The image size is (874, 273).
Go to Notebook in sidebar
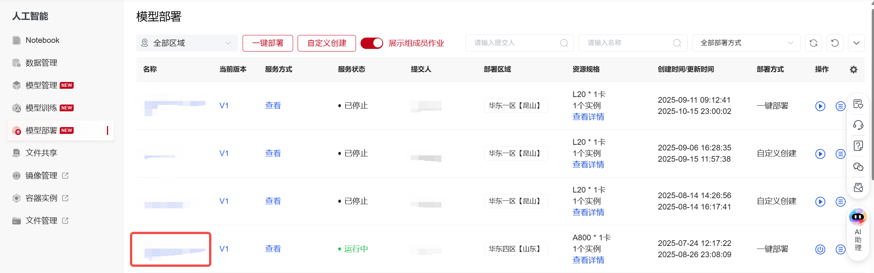tap(42, 40)
